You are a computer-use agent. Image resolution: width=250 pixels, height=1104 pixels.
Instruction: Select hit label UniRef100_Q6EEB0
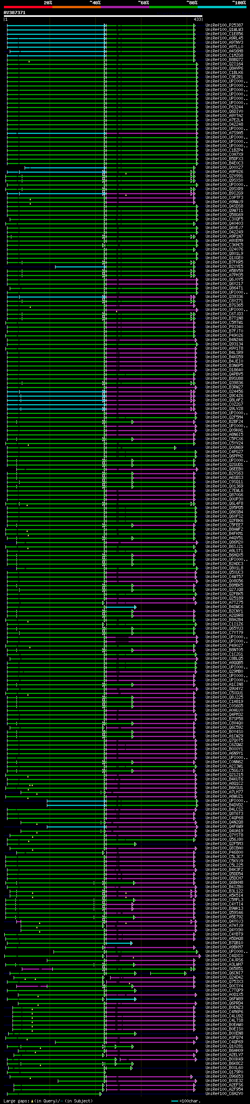point(224,469)
